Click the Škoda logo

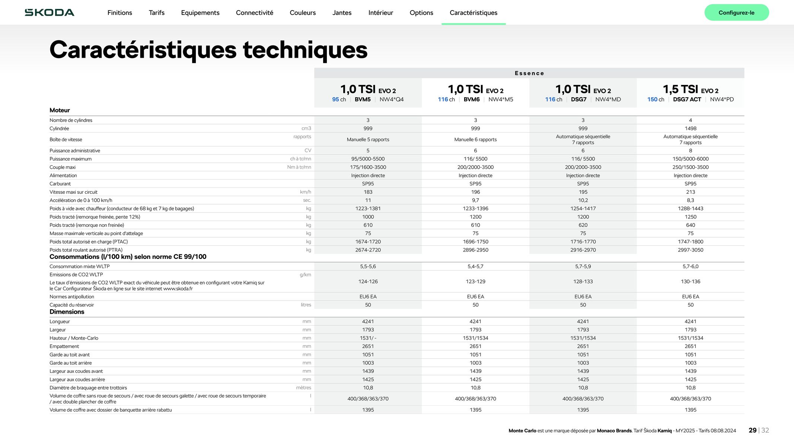pos(50,13)
